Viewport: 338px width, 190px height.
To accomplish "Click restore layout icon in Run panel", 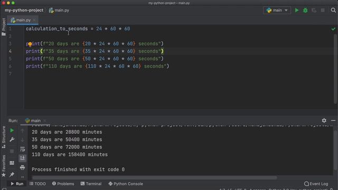I will pos(12,163).
